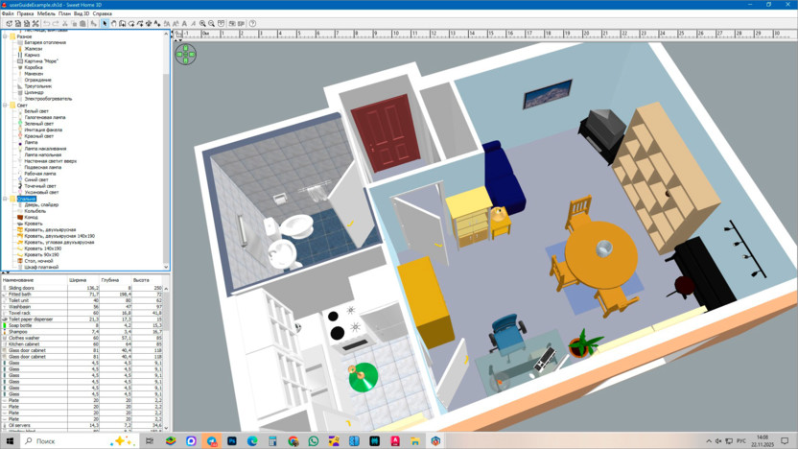798x449 pixels.
Task: Toggle italic text style in toolbar
Action: [x=193, y=23]
